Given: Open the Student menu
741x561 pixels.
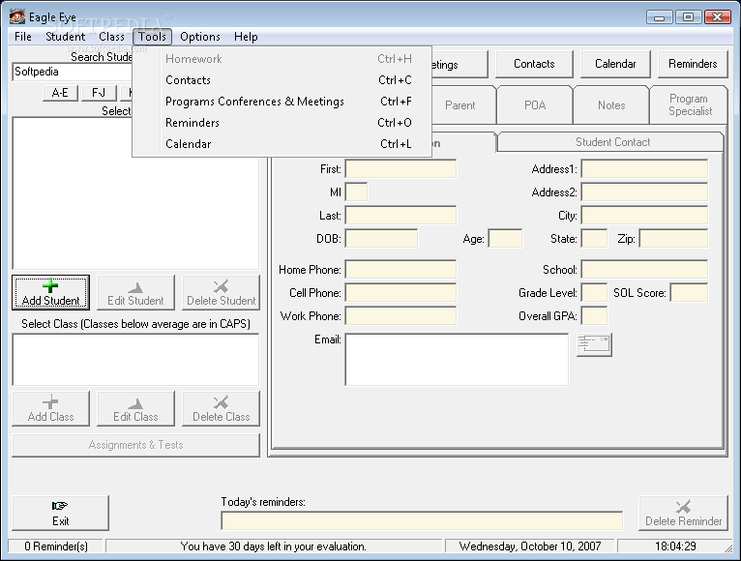Looking at the screenshot, I should tap(65, 37).
